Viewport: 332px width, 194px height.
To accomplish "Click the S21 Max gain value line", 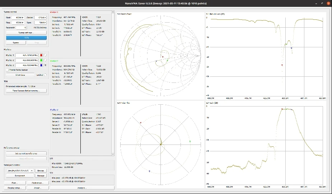I will [x=69, y=181].
